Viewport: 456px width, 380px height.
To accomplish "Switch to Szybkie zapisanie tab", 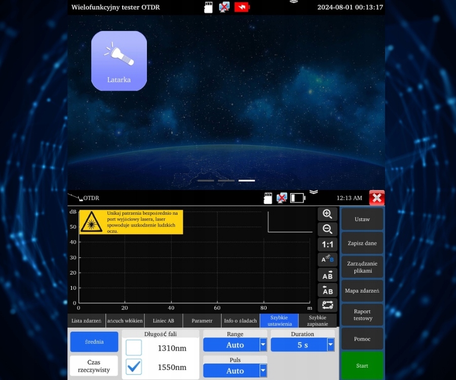I will click(x=318, y=321).
